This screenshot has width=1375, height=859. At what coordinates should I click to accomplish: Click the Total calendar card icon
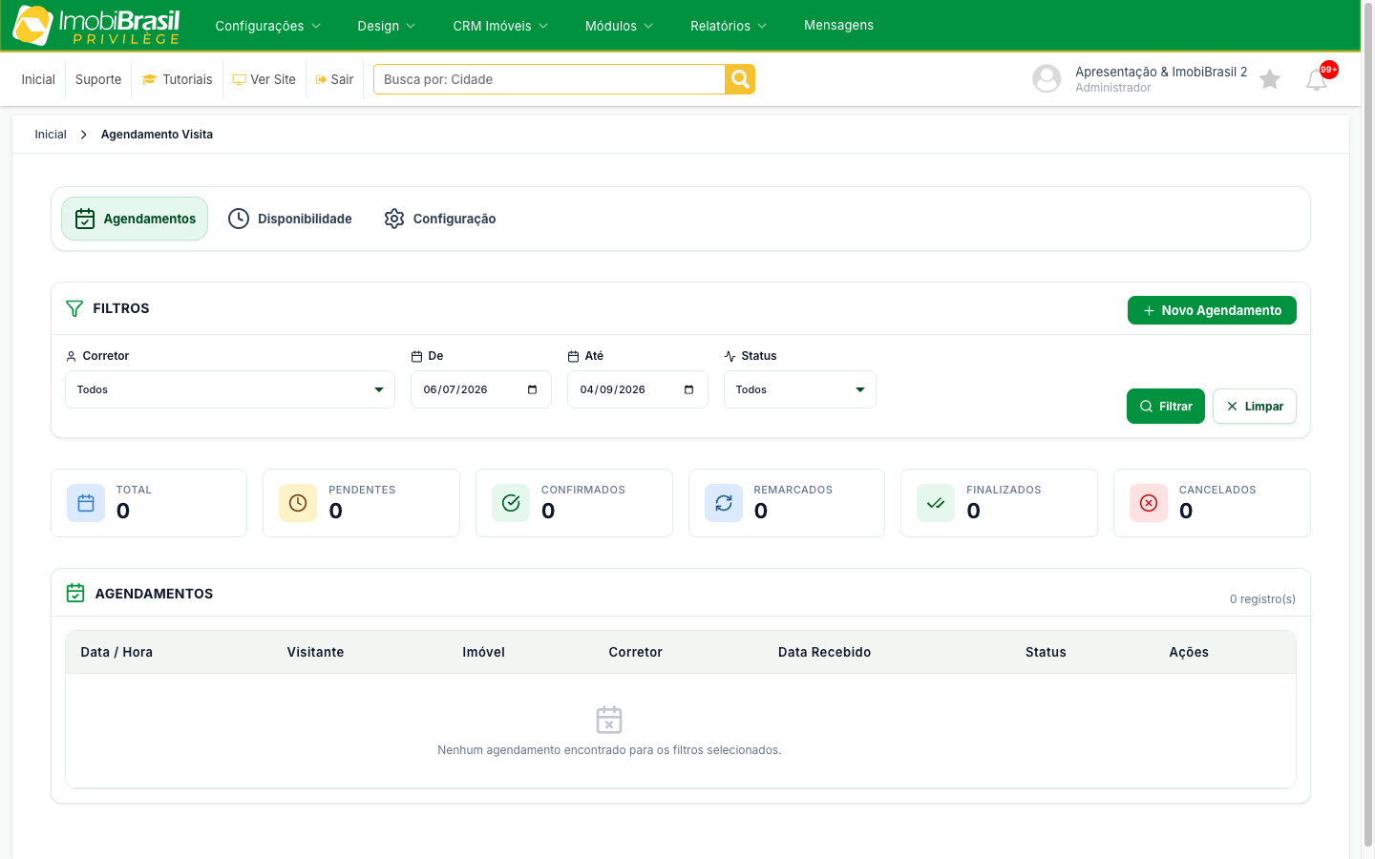click(x=86, y=503)
